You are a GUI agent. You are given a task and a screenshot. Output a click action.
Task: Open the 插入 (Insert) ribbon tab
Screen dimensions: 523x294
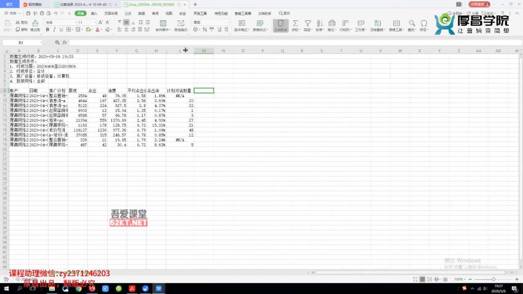[x=94, y=13]
